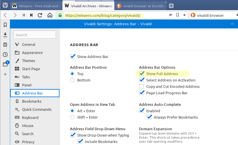Open Bookmarks settings category
The height and width of the screenshot is (145, 238).
(35, 101)
